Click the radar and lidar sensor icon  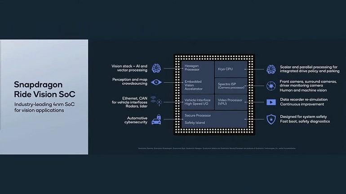156,101
